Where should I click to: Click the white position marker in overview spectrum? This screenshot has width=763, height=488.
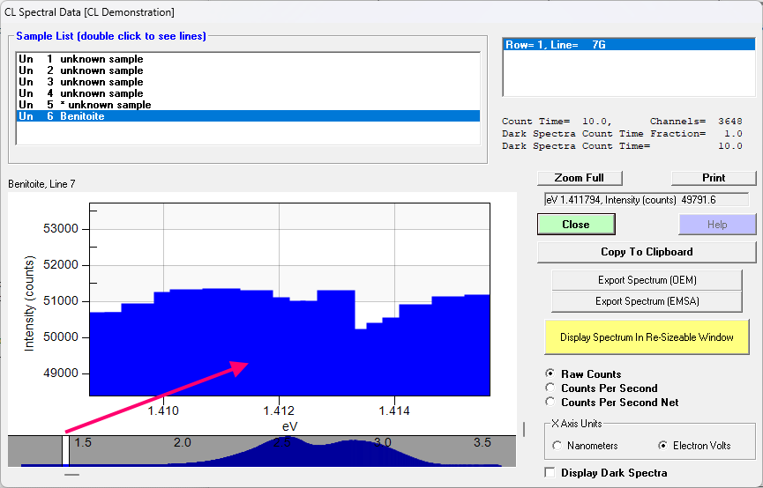[x=64, y=449]
